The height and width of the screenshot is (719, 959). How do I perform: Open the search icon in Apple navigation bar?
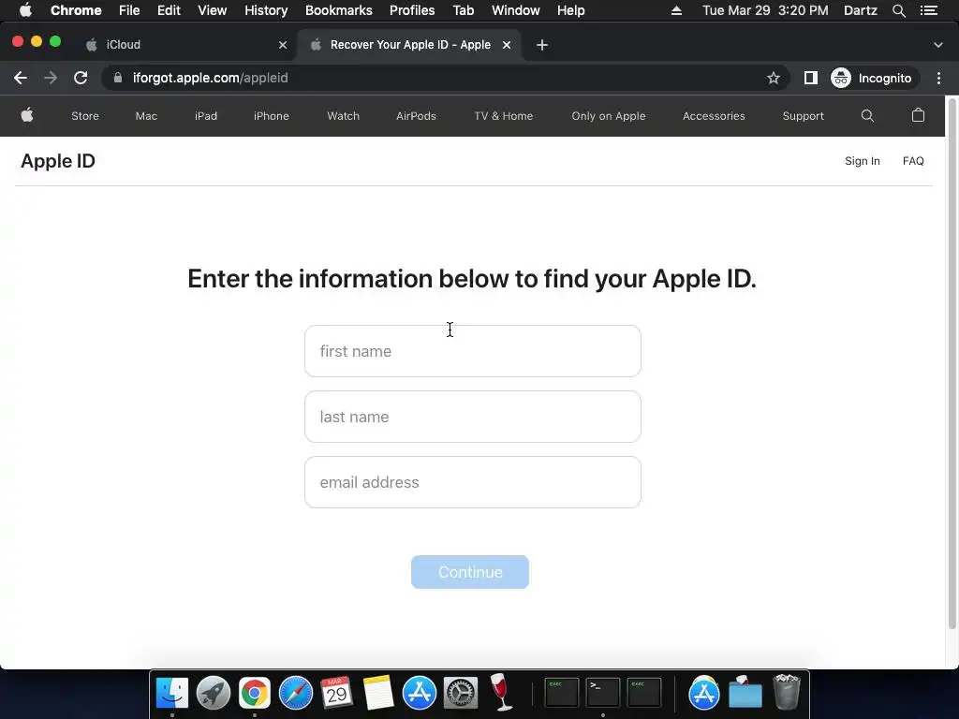click(x=867, y=115)
